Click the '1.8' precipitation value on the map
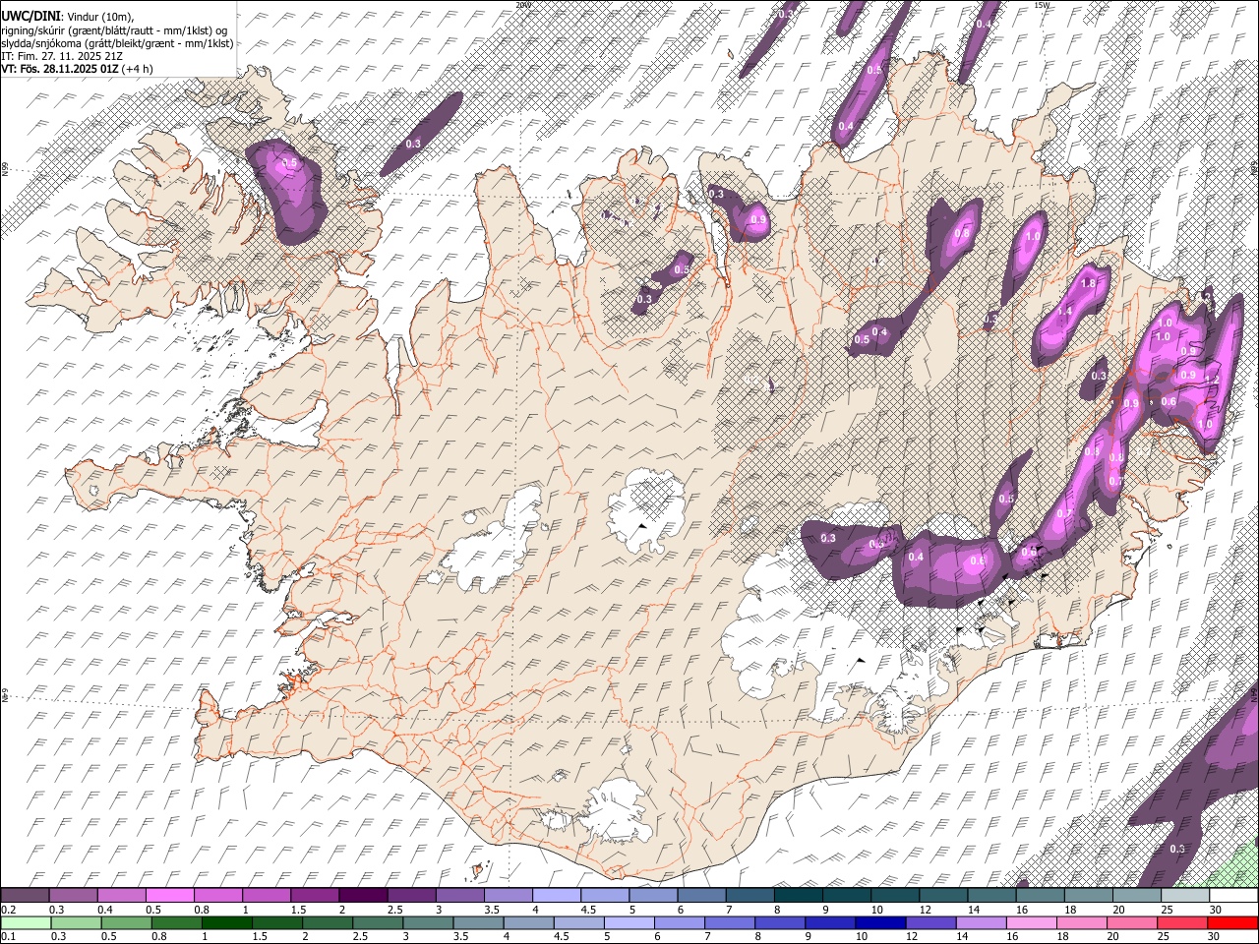1259x944 pixels. click(1088, 283)
